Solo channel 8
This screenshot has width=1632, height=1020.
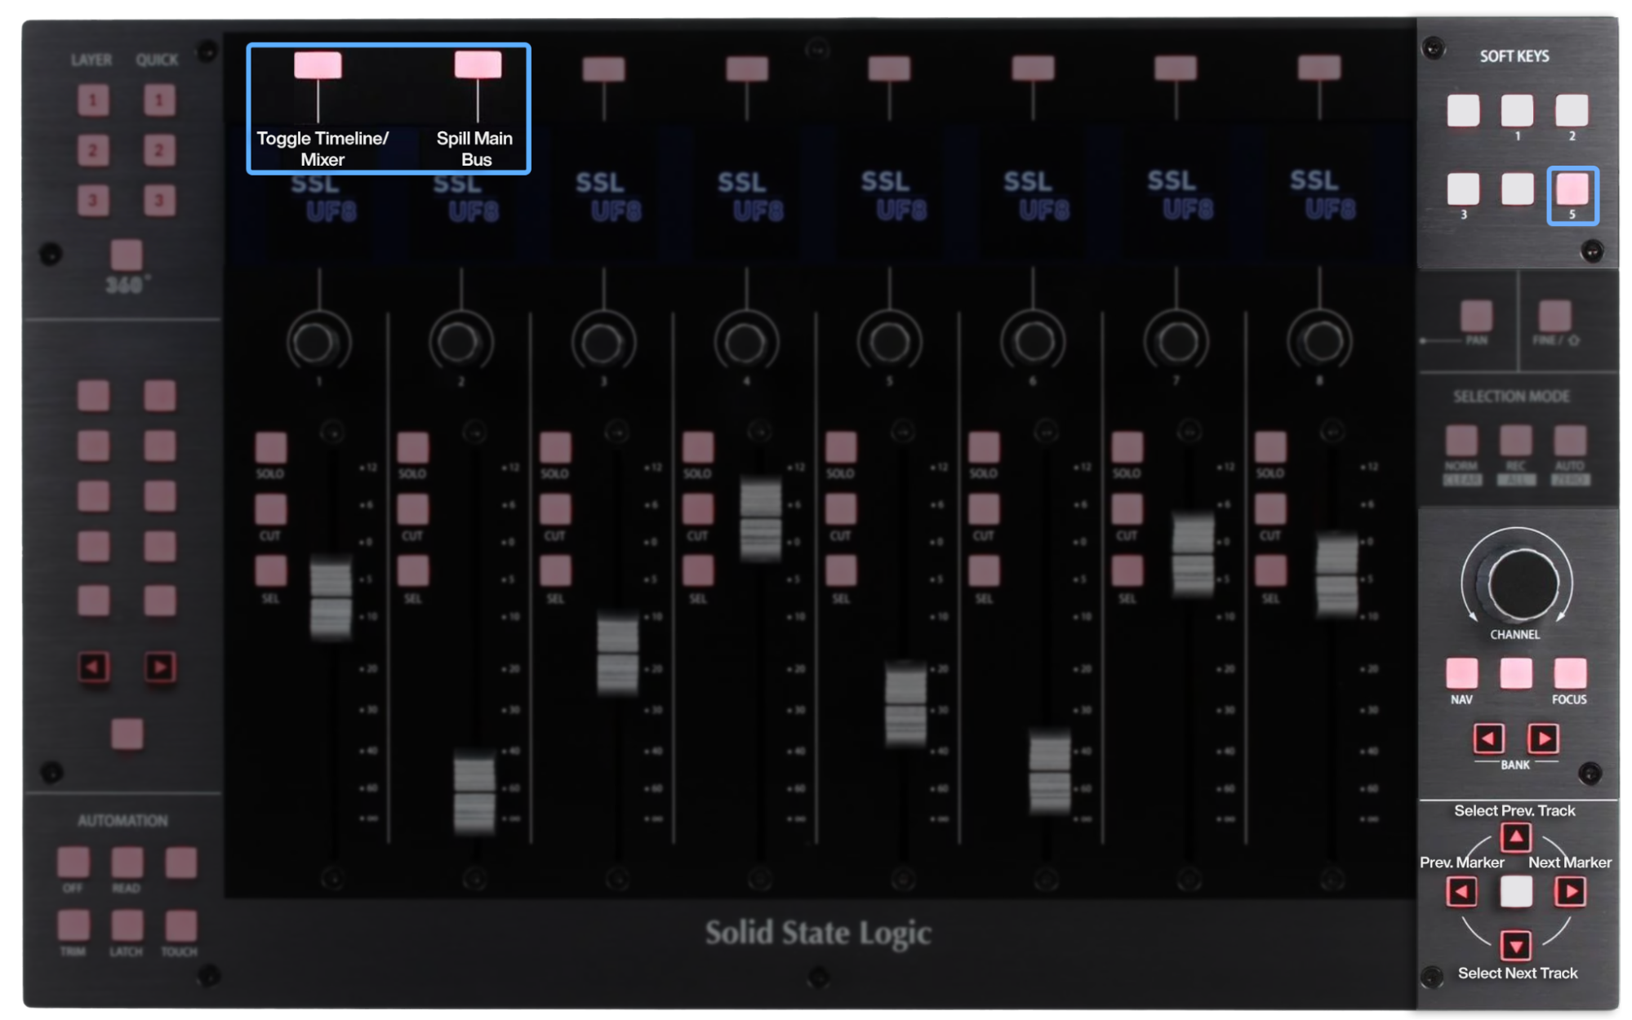click(1270, 447)
